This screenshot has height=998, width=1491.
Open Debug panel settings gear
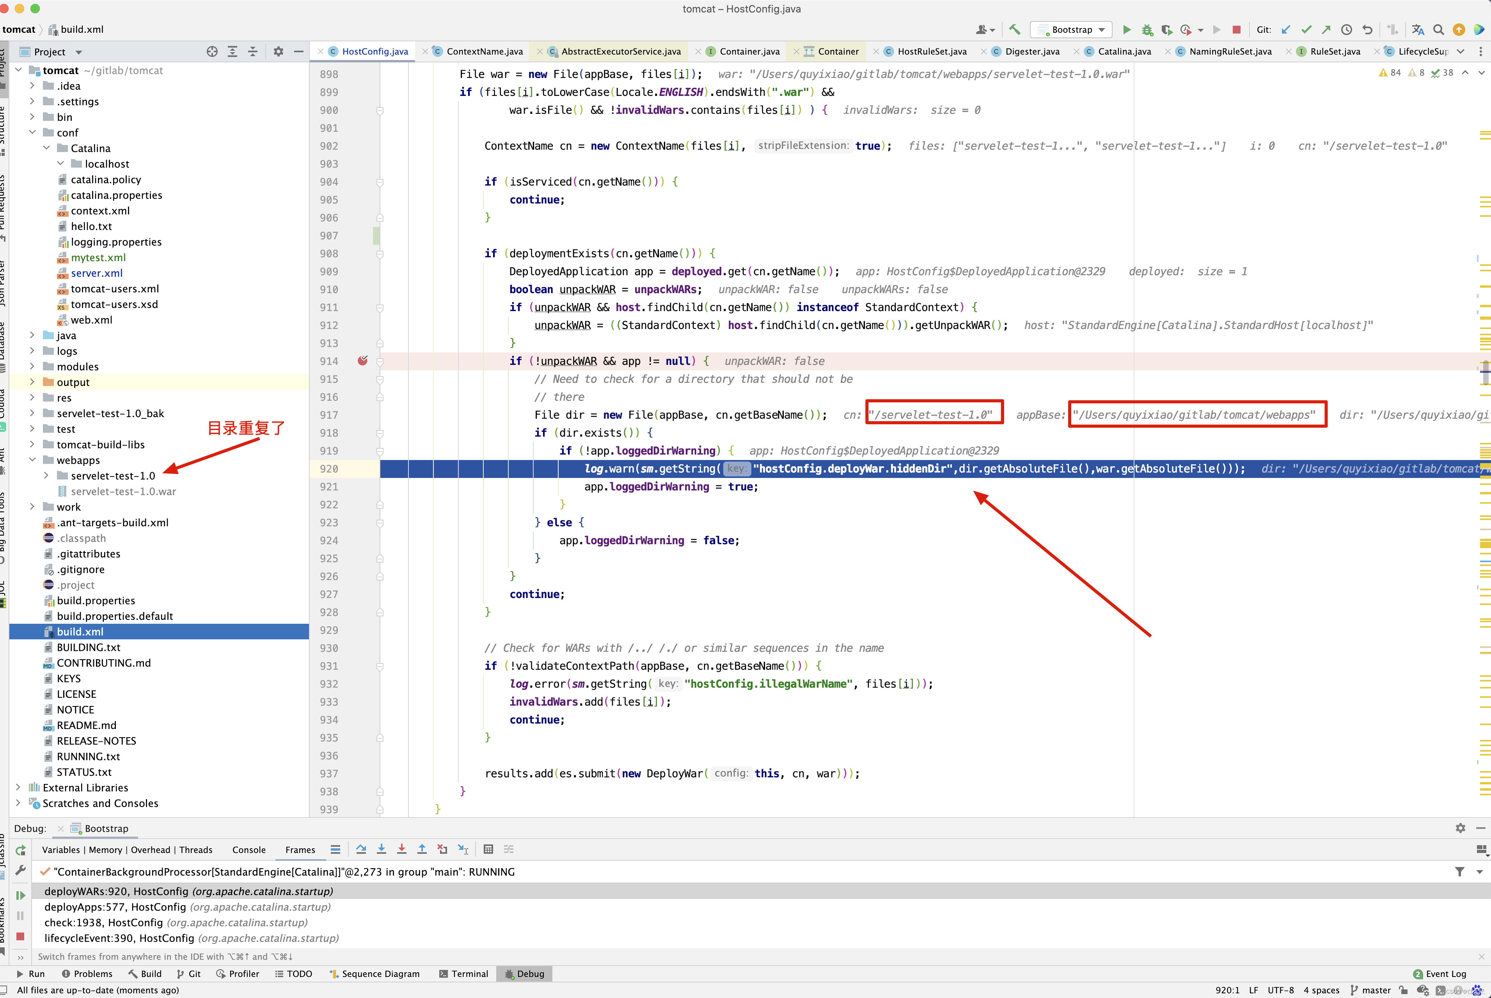1461,828
